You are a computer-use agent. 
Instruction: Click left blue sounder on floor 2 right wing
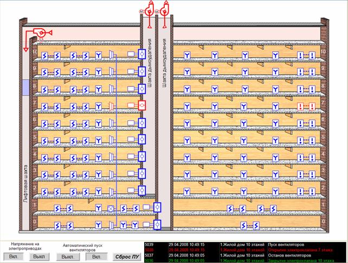300,192
